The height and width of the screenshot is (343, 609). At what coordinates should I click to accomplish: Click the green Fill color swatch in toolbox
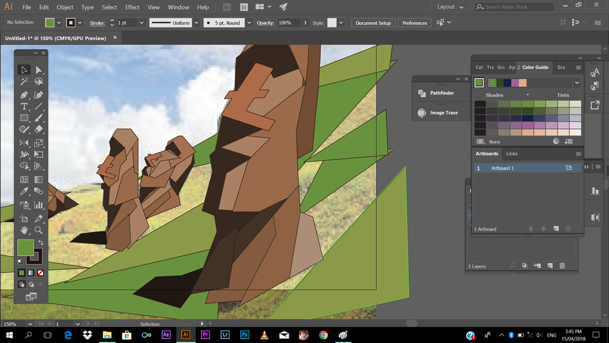click(25, 247)
